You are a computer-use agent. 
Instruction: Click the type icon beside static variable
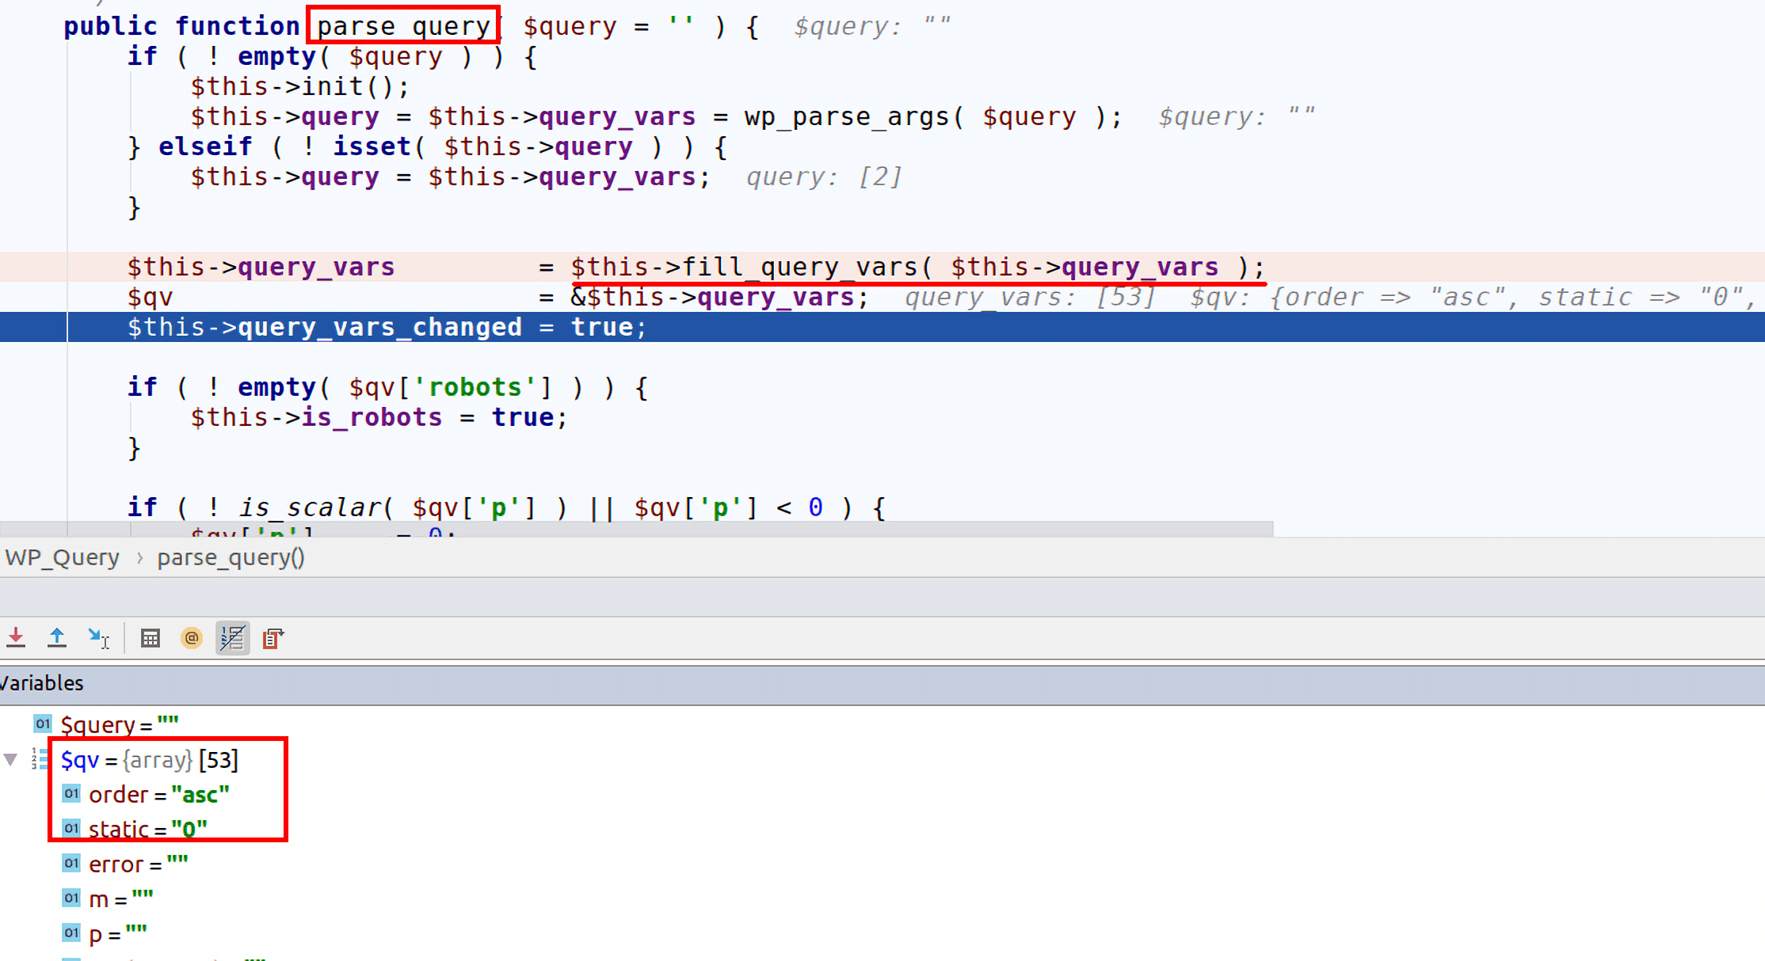click(71, 828)
